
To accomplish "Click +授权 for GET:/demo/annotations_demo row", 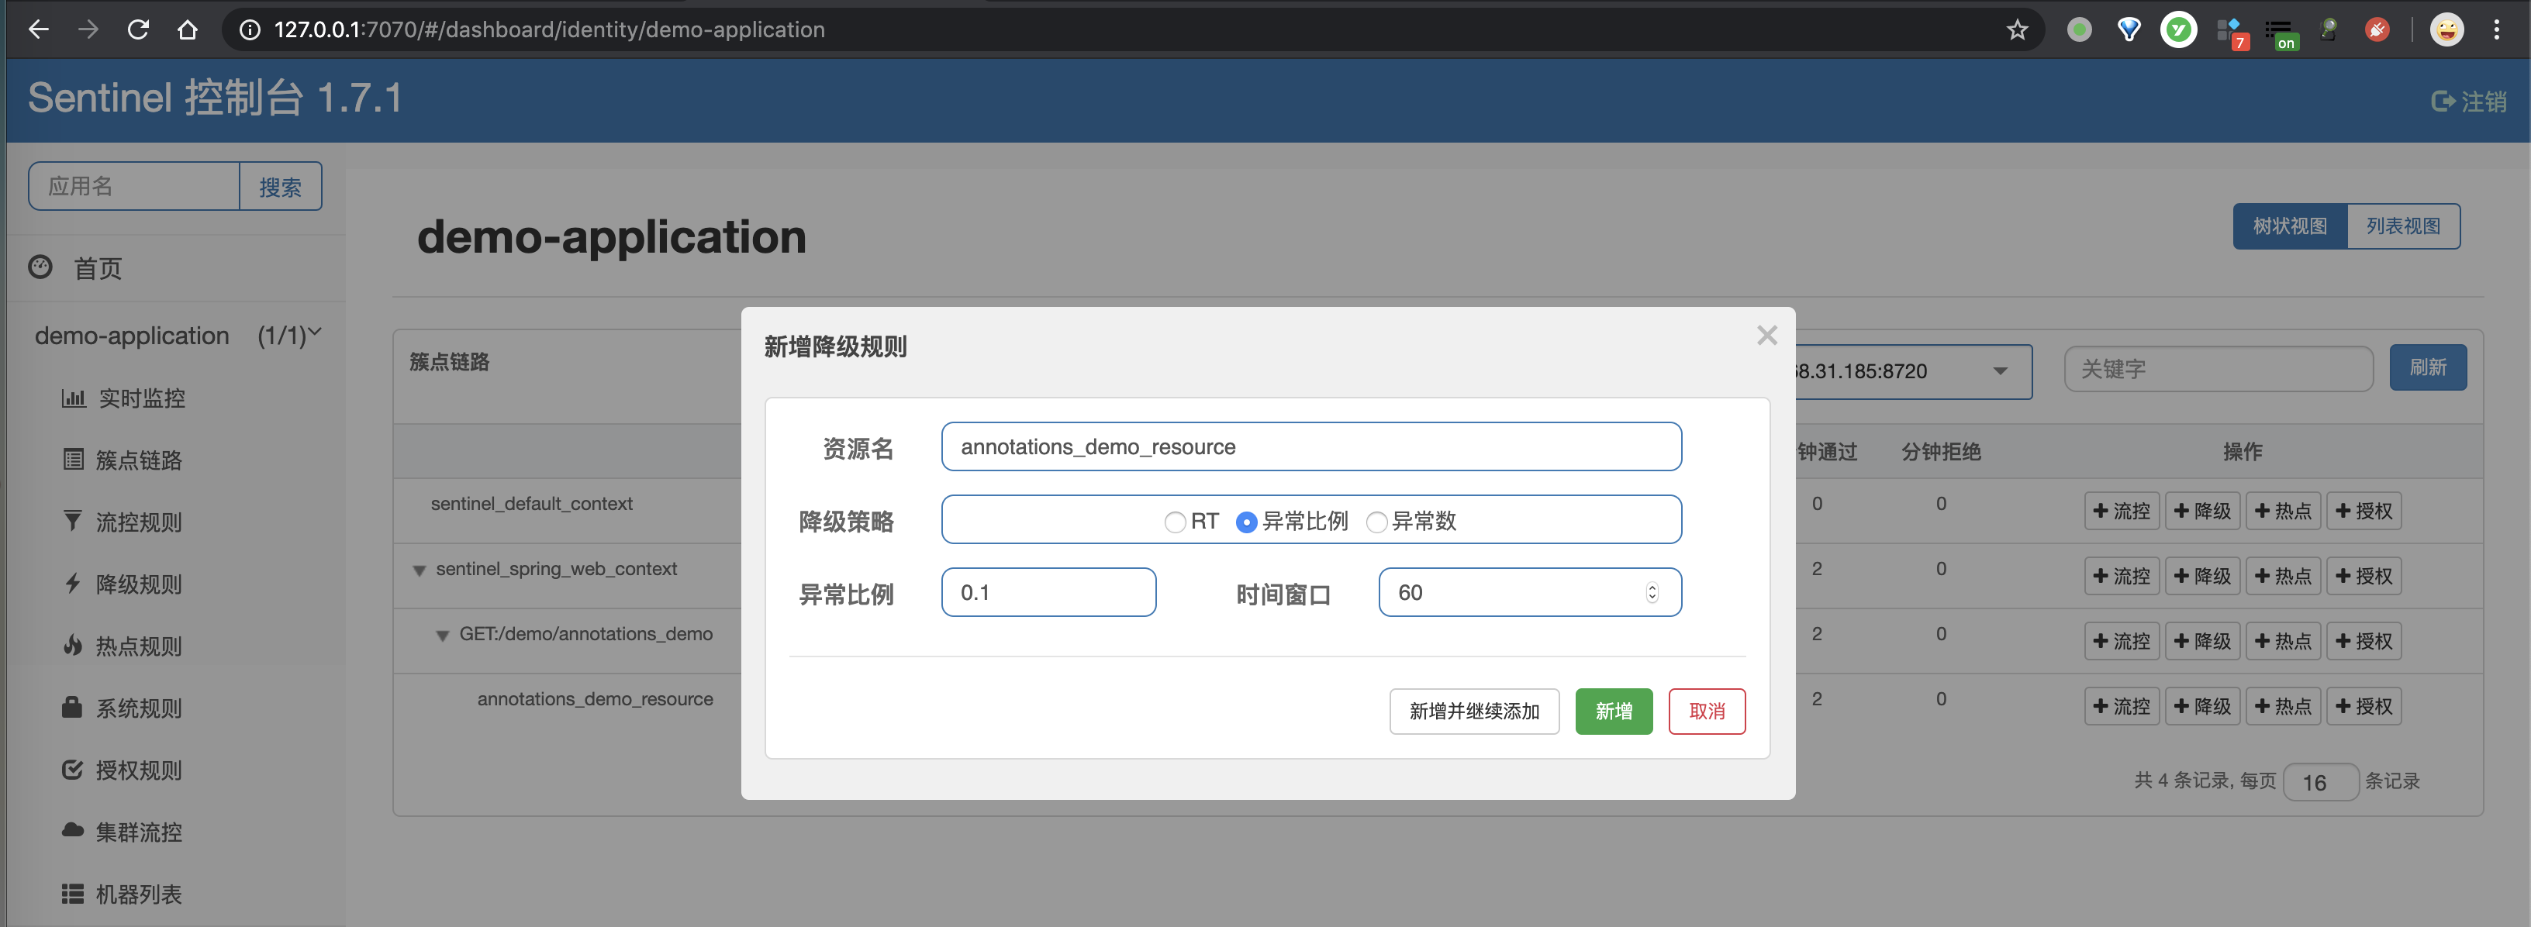I will click(x=2363, y=641).
